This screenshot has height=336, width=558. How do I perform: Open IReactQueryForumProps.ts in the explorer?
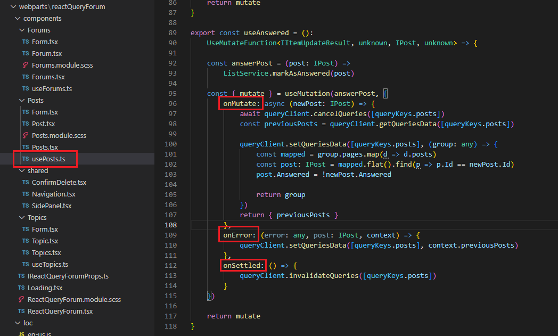coord(68,276)
